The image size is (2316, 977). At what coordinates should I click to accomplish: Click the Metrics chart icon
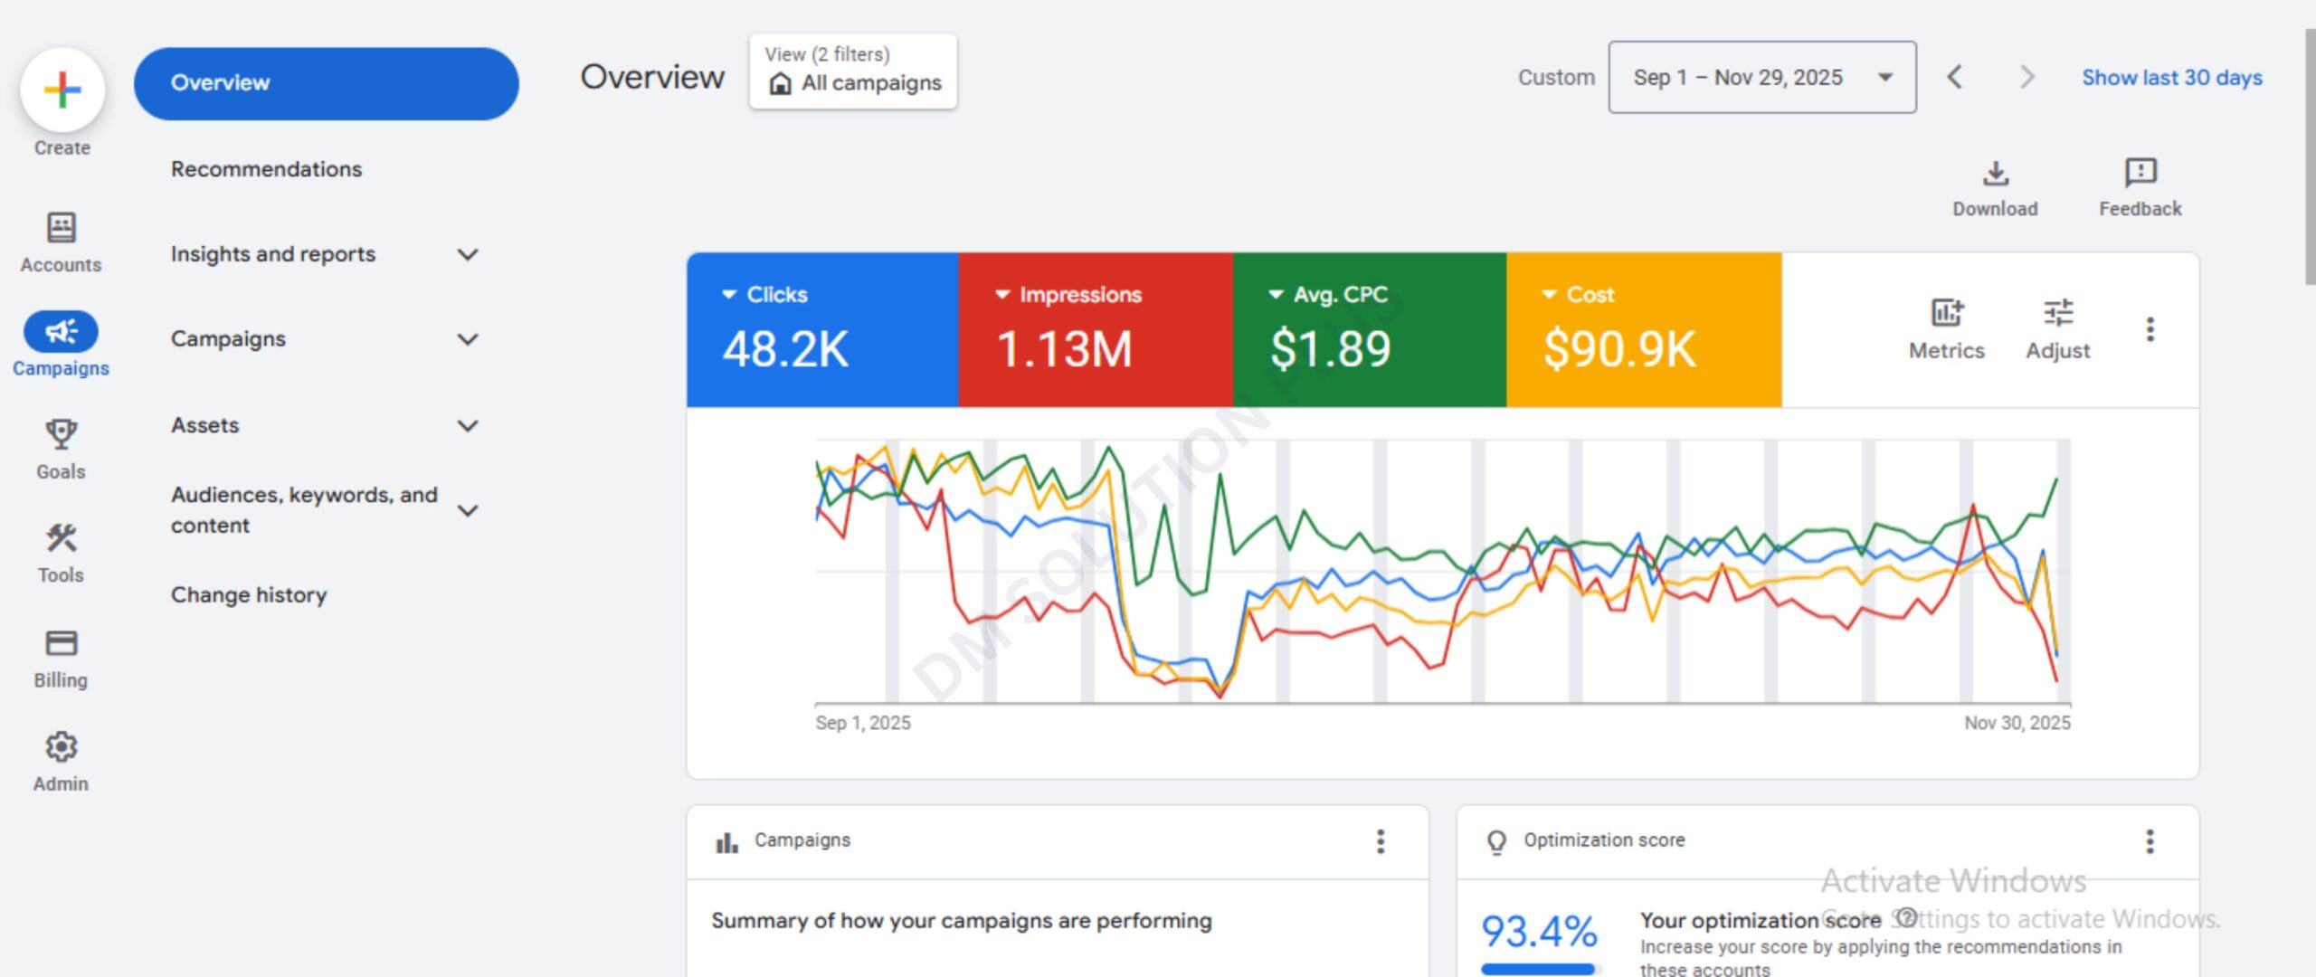pyautogui.click(x=1946, y=313)
